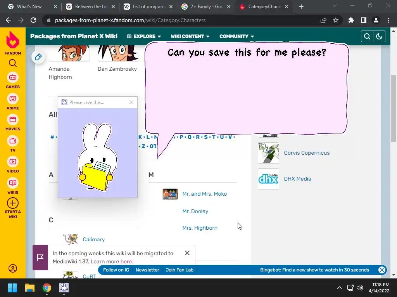The height and width of the screenshot is (297, 397).
Task: Select the Category:Characters tab
Action: [x=263, y=7]
